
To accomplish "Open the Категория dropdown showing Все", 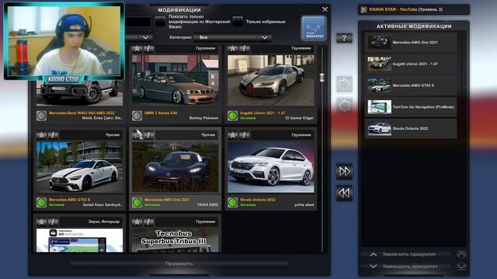I will (x=232, y=37).
